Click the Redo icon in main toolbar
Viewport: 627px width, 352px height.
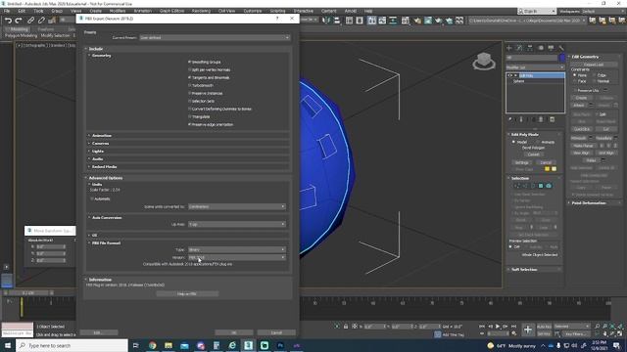click(x=19, y=20)
